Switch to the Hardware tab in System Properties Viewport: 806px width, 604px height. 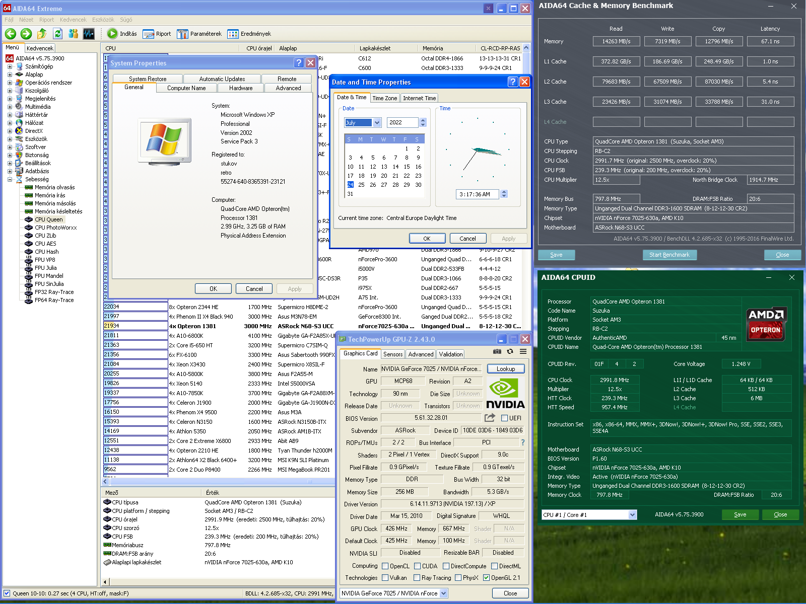click(x=241, y=88)
